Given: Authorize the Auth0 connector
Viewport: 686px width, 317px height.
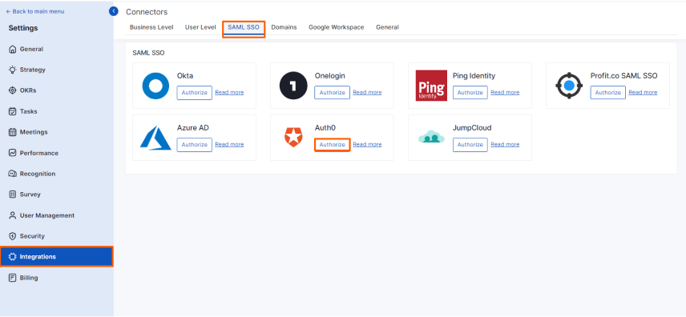Looking at the screenshot, I should [x=332, y=145].
